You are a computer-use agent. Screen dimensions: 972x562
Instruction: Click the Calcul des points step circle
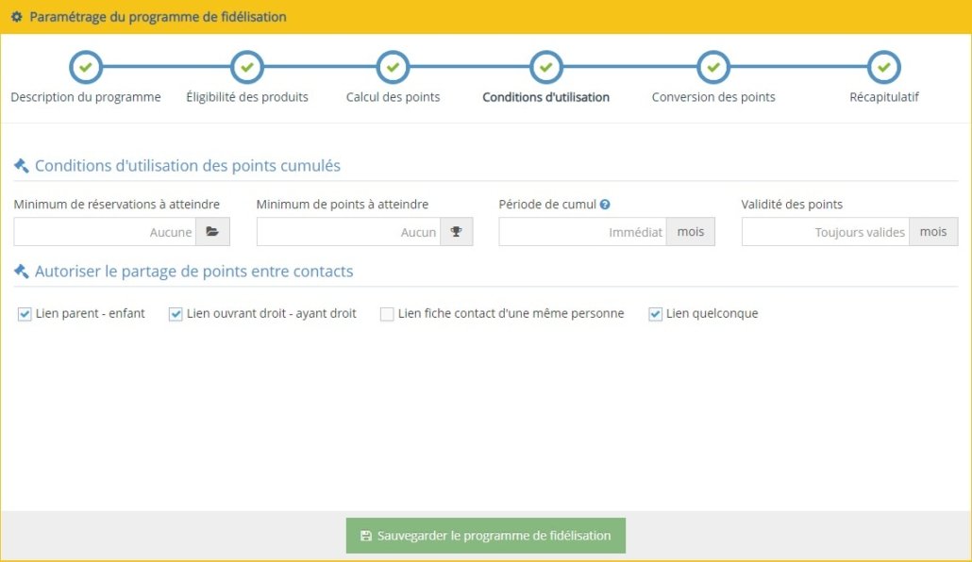pyautogui.click(x=393, y=68)
